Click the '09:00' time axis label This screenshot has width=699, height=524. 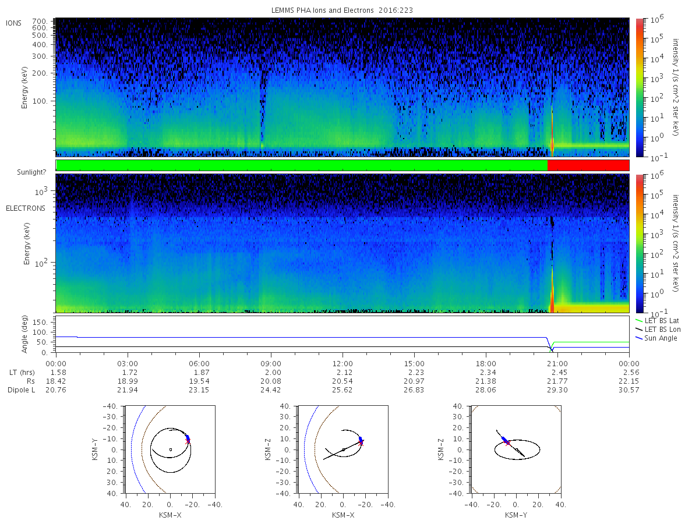pyautogui.click(x=271, y=363)
